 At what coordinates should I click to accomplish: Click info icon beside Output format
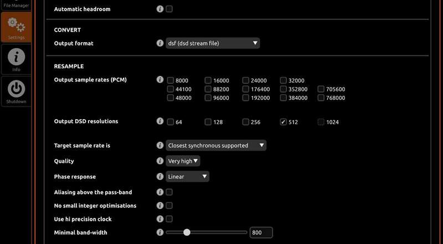160,43
